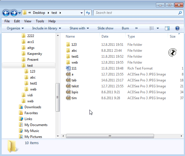Screen dimensions: 185x156
Task: Open the 123 folder in file list
Action: point(74,45)
